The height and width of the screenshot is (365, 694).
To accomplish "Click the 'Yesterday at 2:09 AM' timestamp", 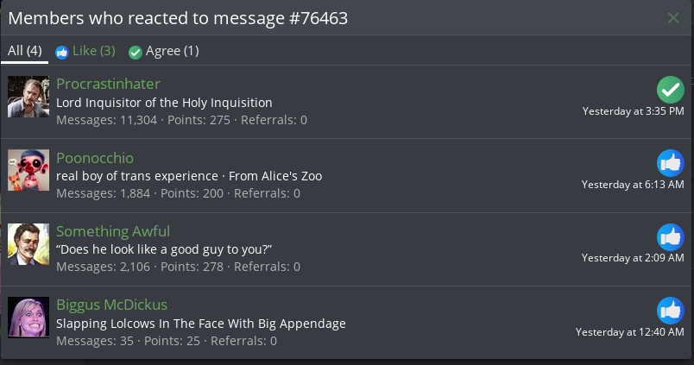I will coord(633,258).
